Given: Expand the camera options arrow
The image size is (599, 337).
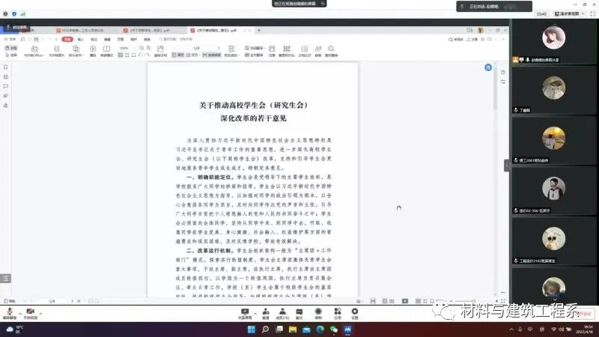Looking at the screenshot, I should (x=40, y=314).
